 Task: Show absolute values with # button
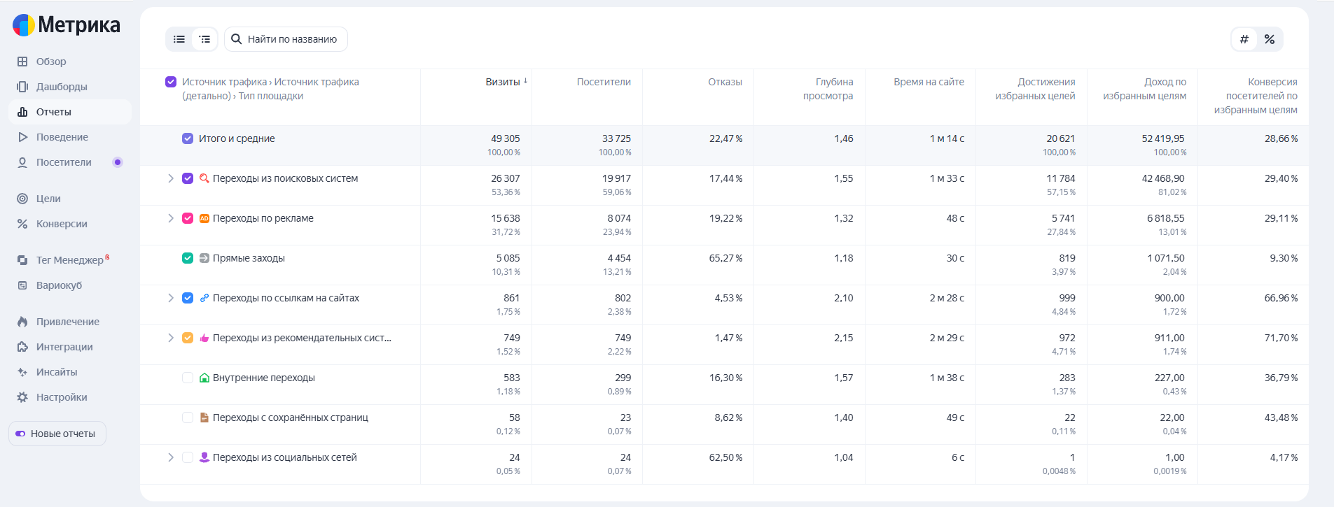[x=1244, y=39]
